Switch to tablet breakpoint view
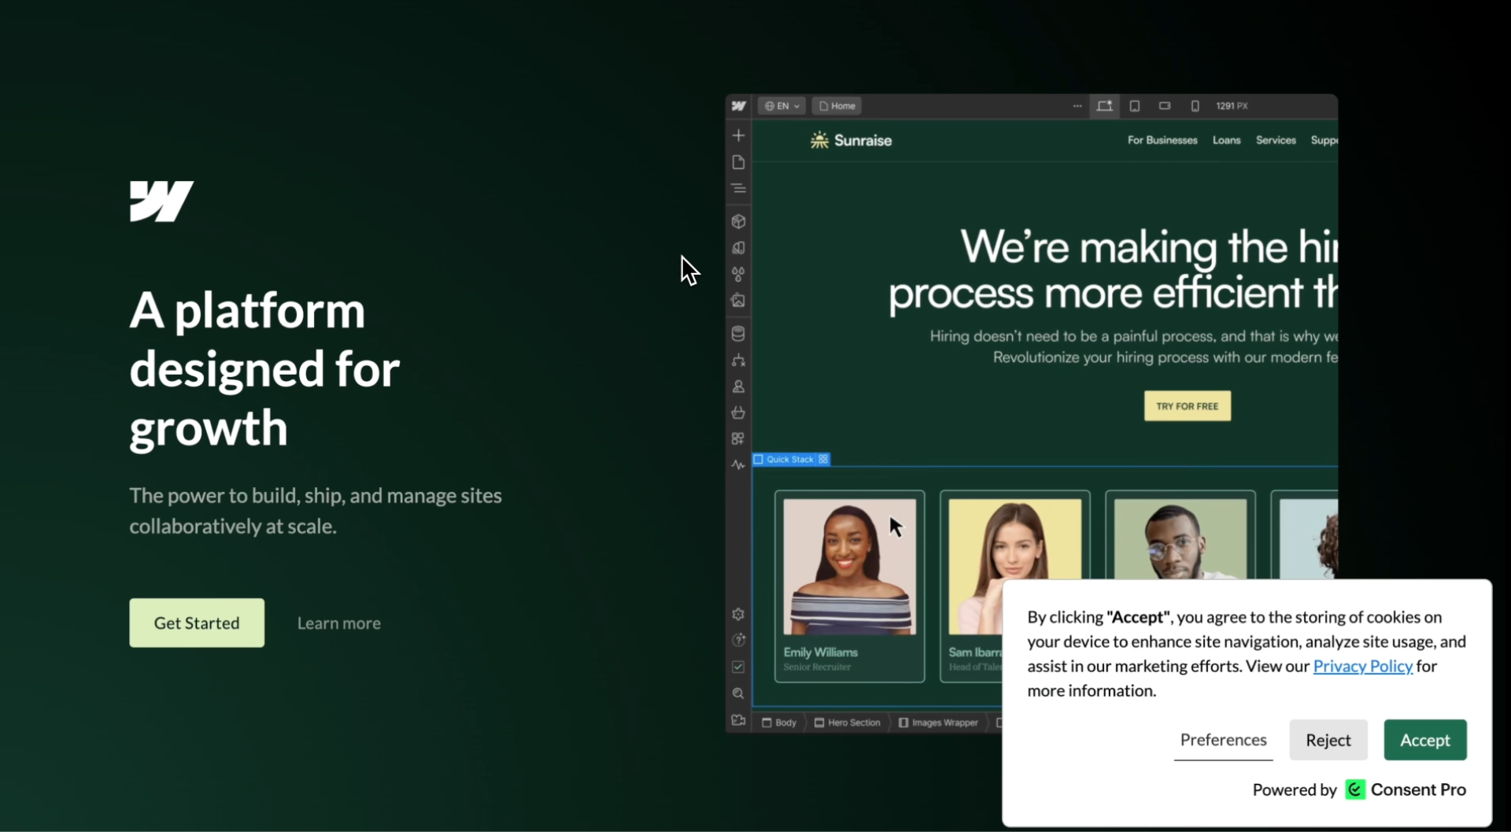 1134,105
